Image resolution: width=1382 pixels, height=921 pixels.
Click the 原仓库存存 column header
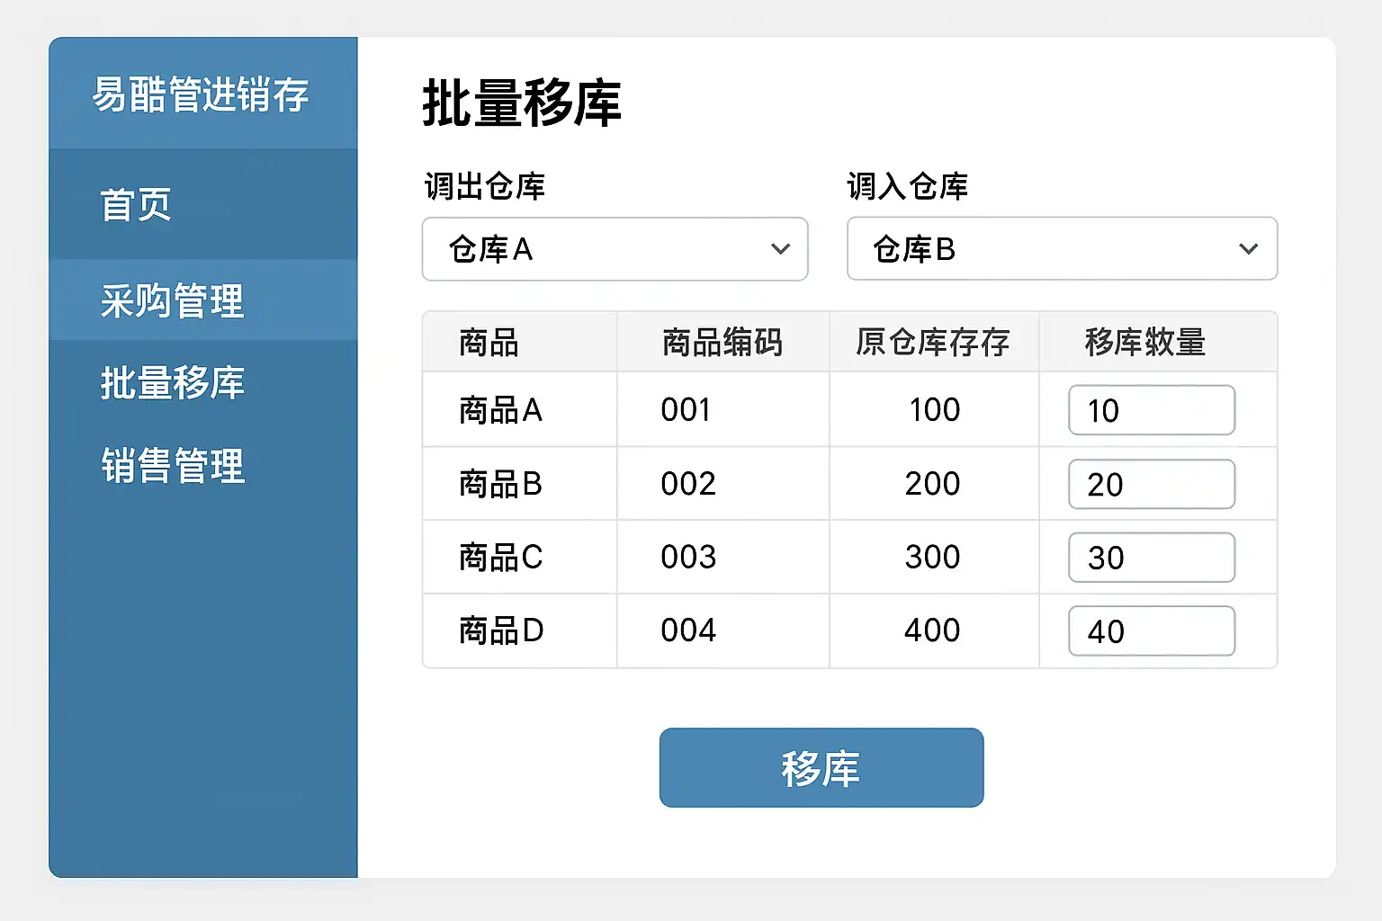pyautogui.click(x=933, y=343)
